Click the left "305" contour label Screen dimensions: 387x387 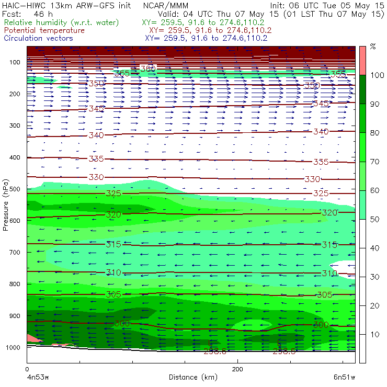113,294
